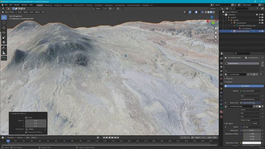Image resolution: width=265 pixels, height=149 pixels.
Task: Switch to the Modeling workspace tab
Action: [x=48, y=5]
